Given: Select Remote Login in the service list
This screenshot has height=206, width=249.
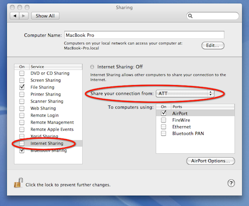Looking at the screenshot, I should tap(45, 115).
